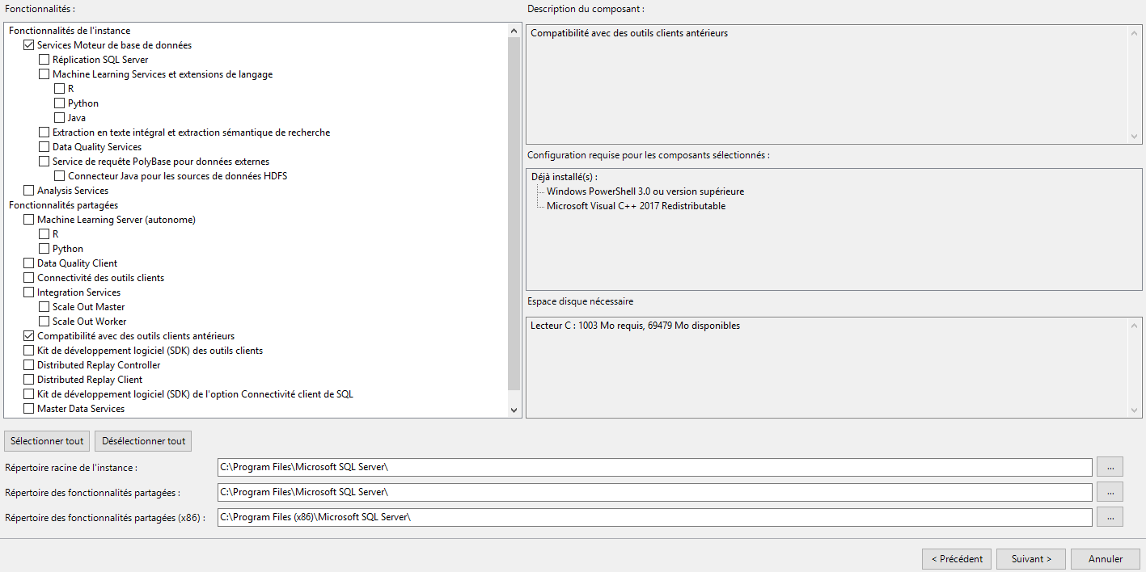The height and width of the screenshot is (572, 1146).
Task: Enable Data Quality Services option
Action: [44, 147]
